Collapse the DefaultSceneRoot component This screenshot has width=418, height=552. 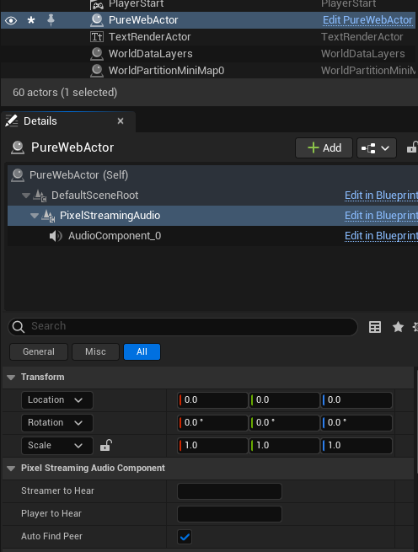click(x=26, y=196)
